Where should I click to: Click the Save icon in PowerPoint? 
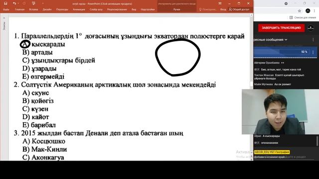5,3
